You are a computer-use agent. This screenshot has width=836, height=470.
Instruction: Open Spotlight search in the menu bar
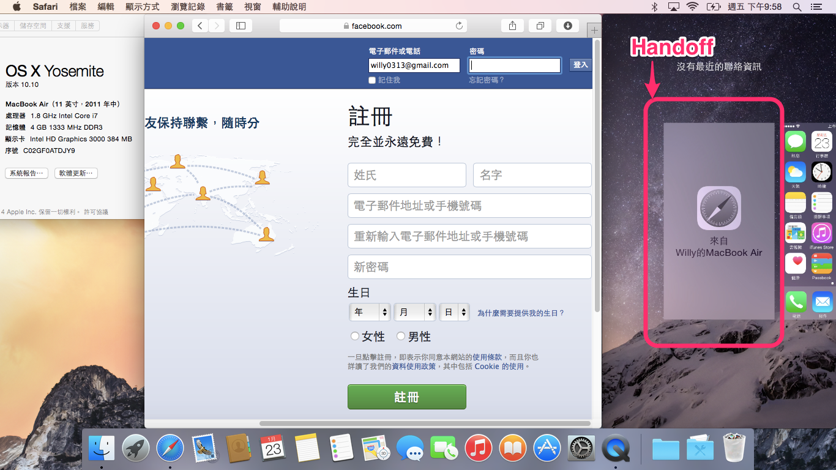[797, 7]
